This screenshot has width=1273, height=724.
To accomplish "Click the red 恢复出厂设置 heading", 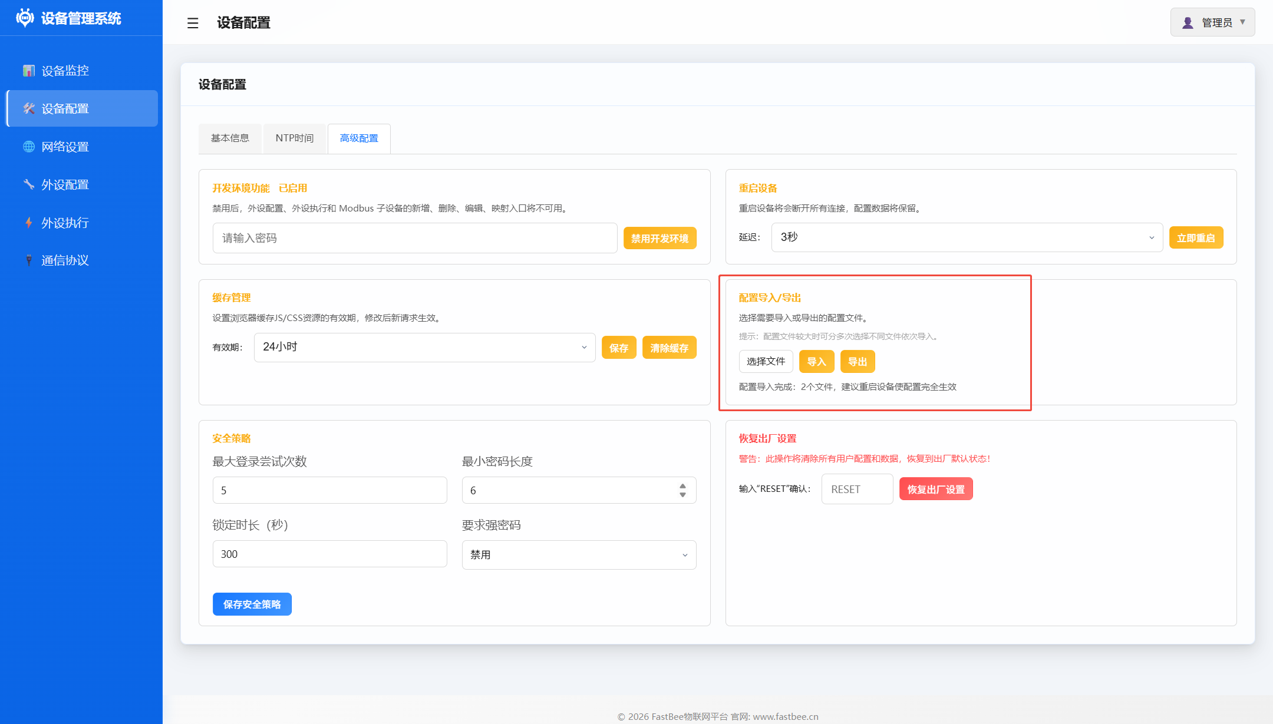I will tap(767, 438).
